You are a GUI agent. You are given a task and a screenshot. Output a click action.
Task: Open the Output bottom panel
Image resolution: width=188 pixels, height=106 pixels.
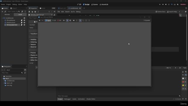click(x=60, y=99)
